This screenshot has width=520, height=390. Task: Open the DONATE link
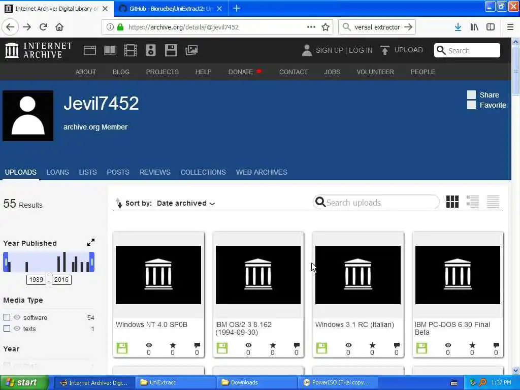240,72
